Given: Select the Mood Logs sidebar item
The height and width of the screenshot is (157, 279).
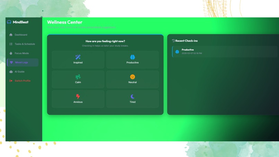Looking at the screenshot, I should click(22, 62).
